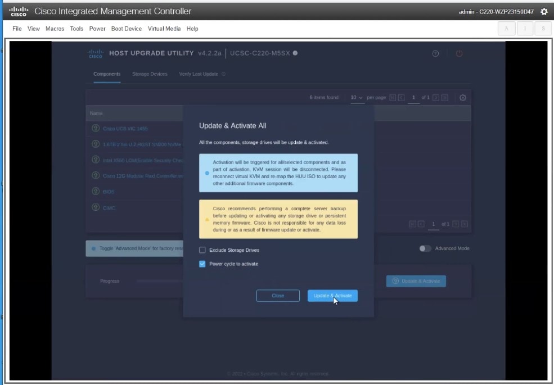Click the Cisco logo in KVM header
The height and width of the screenshot is (385, 554).
click(19, 11)
